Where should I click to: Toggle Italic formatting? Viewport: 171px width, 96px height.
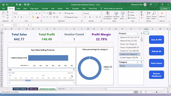click(x=18, y=17)
